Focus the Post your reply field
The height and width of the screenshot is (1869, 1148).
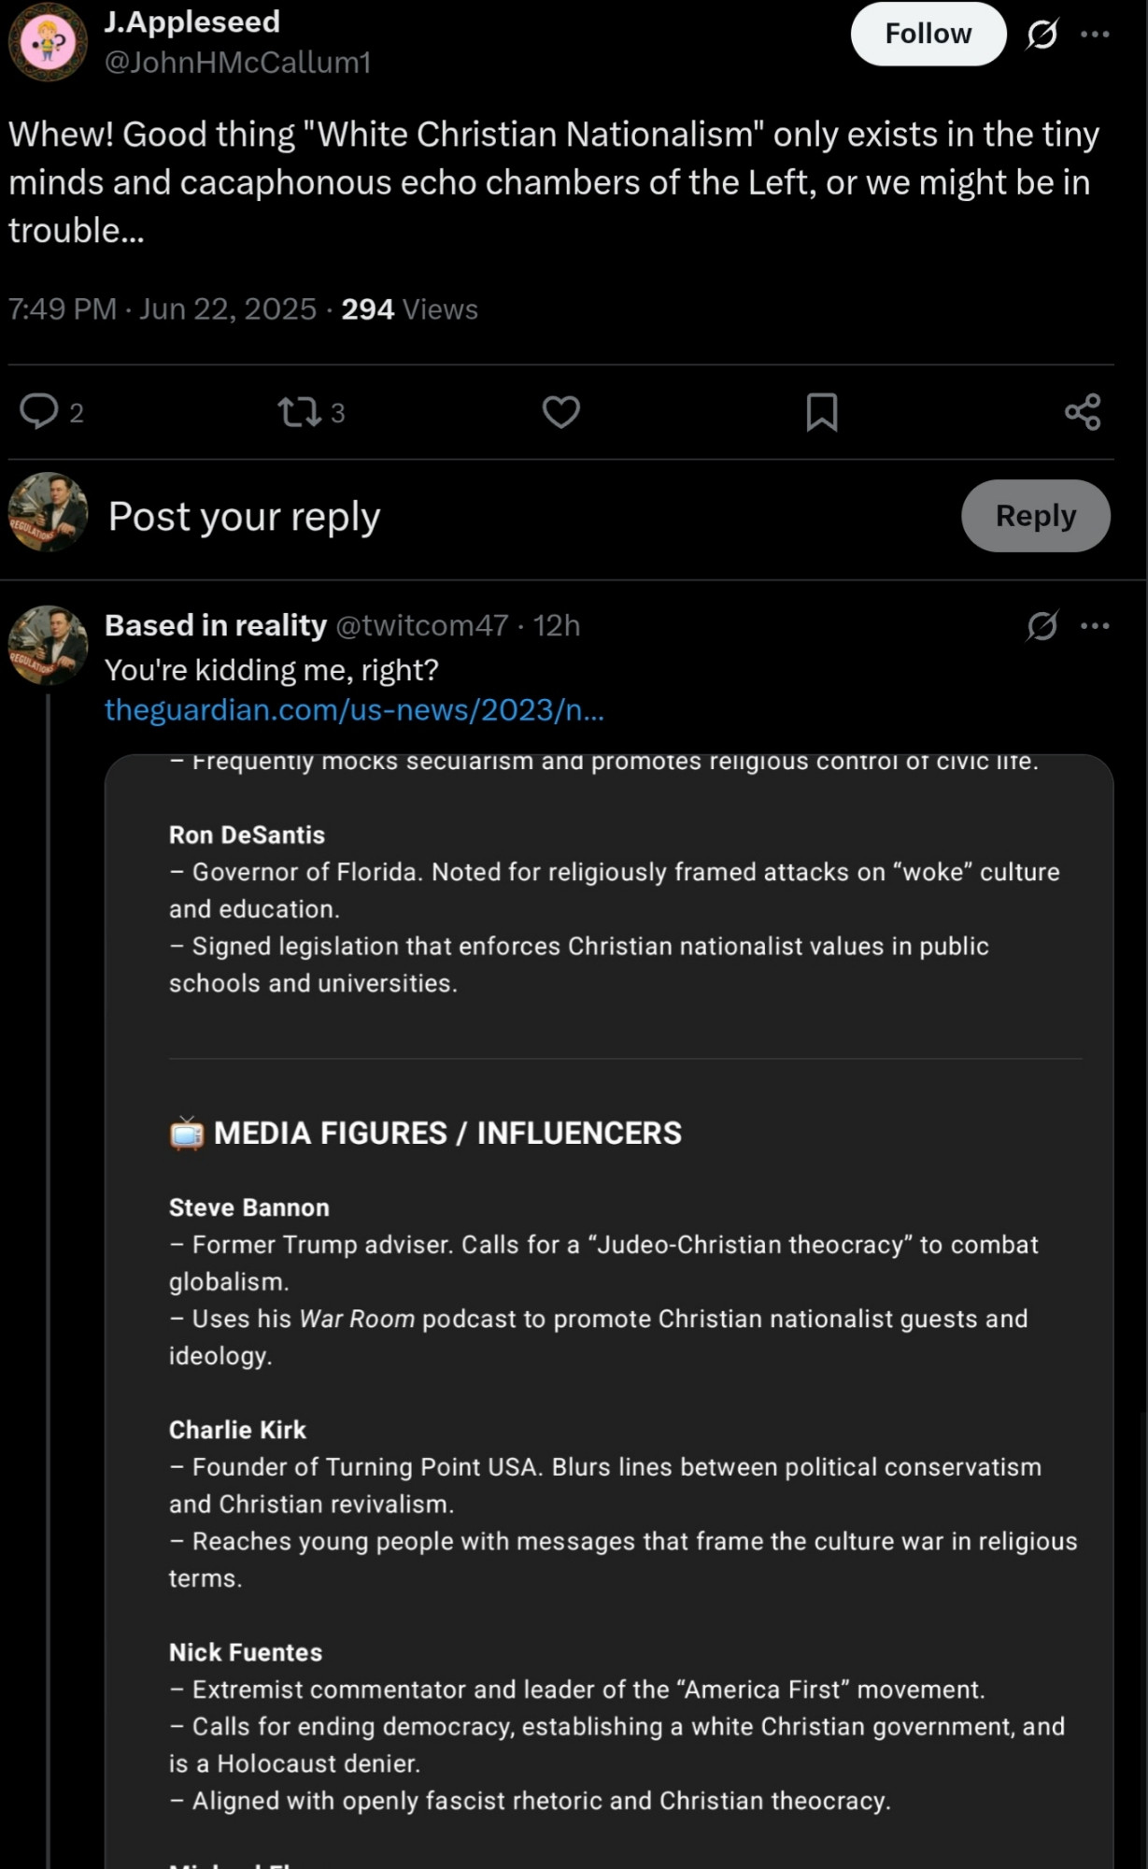pyautogui.click(x=523, y=516)
